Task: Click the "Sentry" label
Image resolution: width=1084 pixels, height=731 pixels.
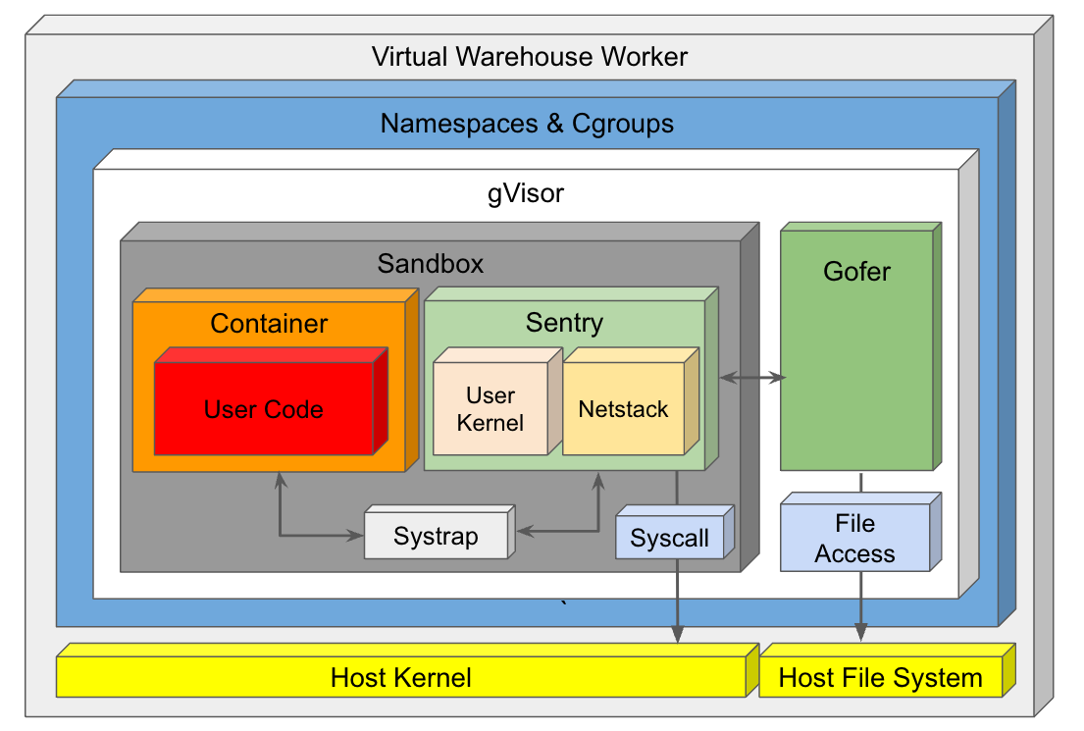Action: [564, 322]
